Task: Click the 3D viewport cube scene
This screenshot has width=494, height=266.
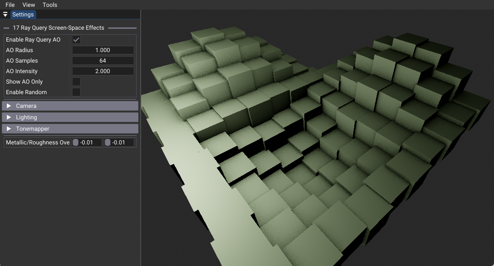Action: pos(317,138)
